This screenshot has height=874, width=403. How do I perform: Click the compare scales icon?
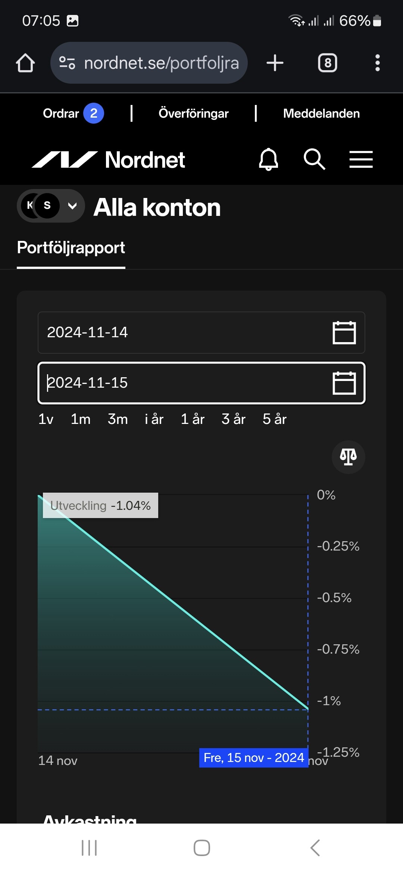tap(348, 457)
